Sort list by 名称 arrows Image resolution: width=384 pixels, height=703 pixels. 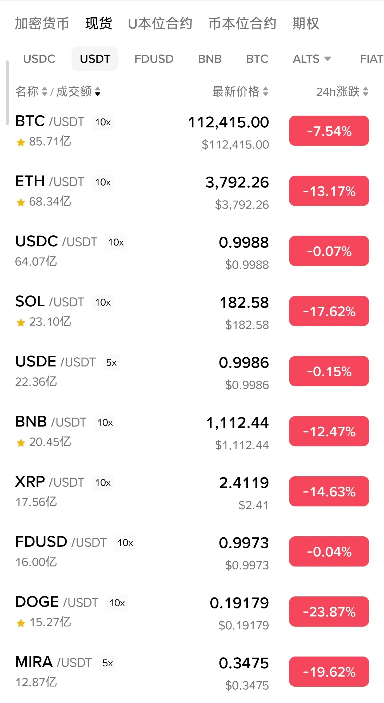pyautogui.click(x=45, y=91)
